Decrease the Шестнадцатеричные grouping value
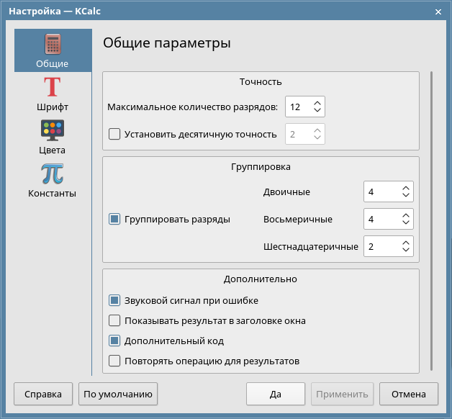 tap(405, 251)
